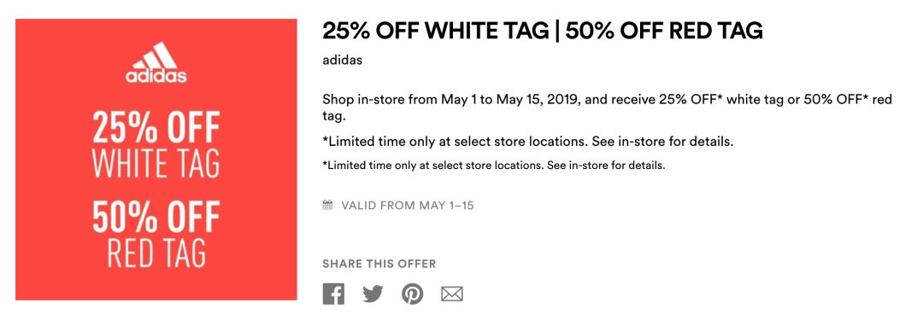Click "May 15, 2019" in the description
Screen dimensions: 923x326
(x=538, y=100)
